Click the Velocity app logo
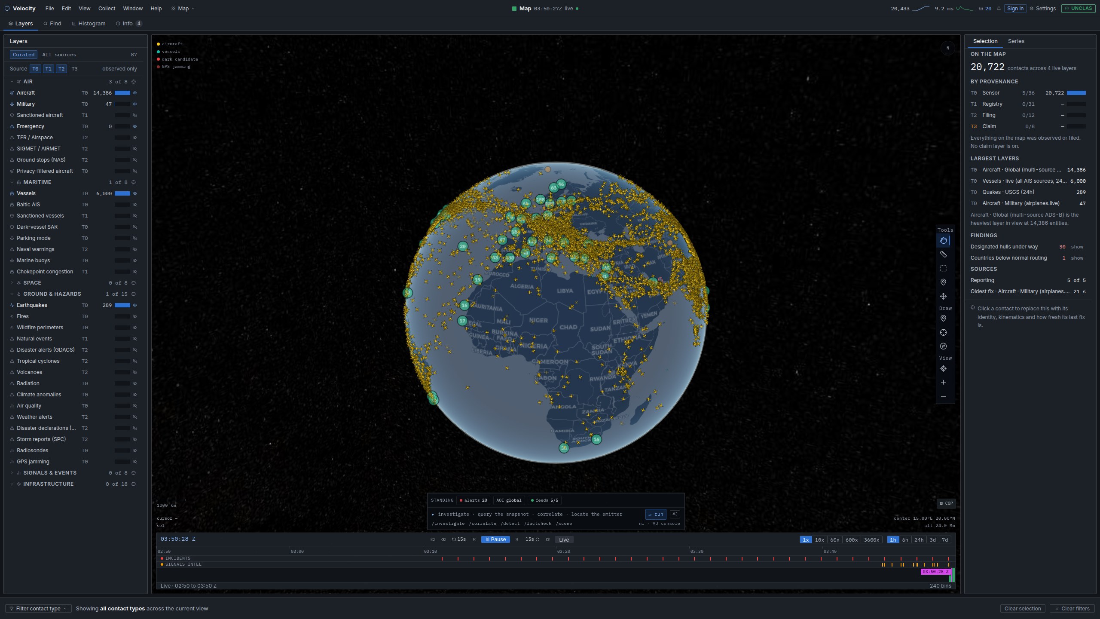Screen dimensions: 1100x619 tap(7, 9)
